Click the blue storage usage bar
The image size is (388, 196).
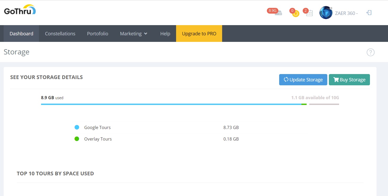tap(170, 104)
